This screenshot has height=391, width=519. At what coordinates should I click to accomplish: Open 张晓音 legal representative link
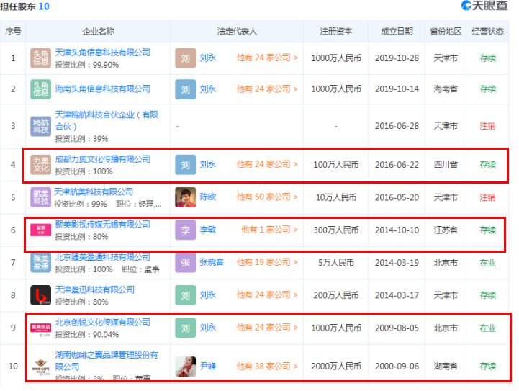(212, 262)
